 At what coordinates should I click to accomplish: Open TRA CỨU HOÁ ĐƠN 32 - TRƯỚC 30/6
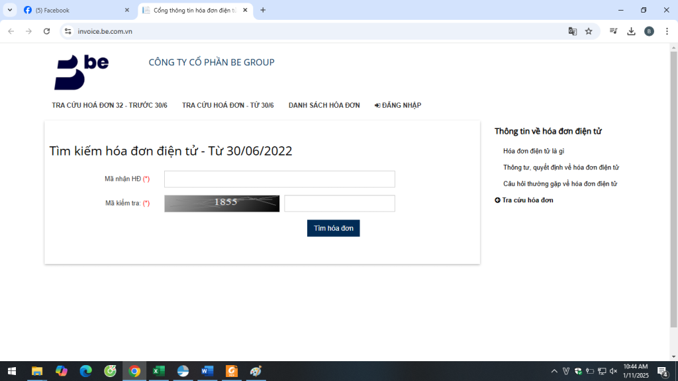(x=109, y=105)
